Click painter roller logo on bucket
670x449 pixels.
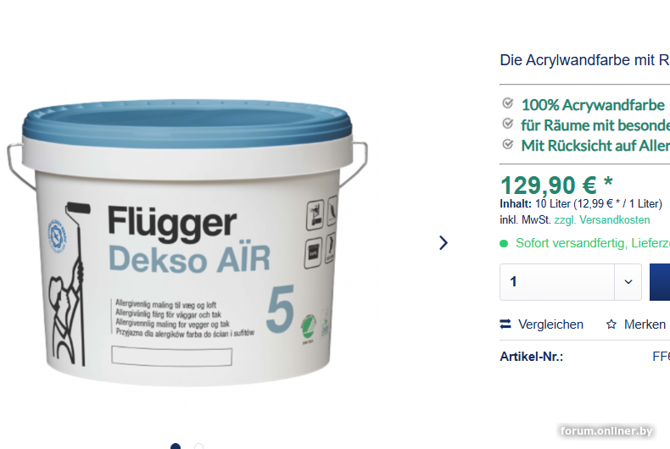coord(70,284)
